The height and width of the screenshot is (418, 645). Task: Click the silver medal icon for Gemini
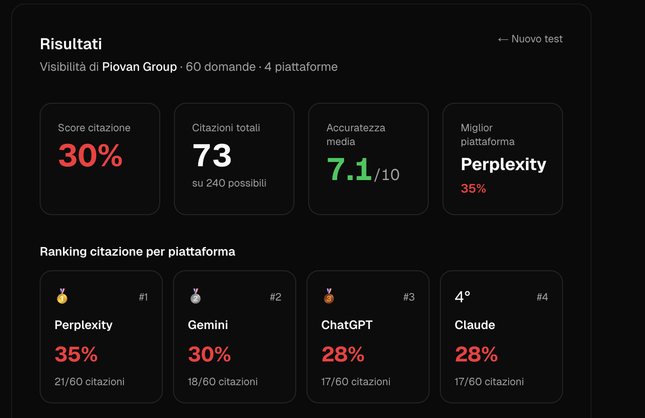pos(196,296)
